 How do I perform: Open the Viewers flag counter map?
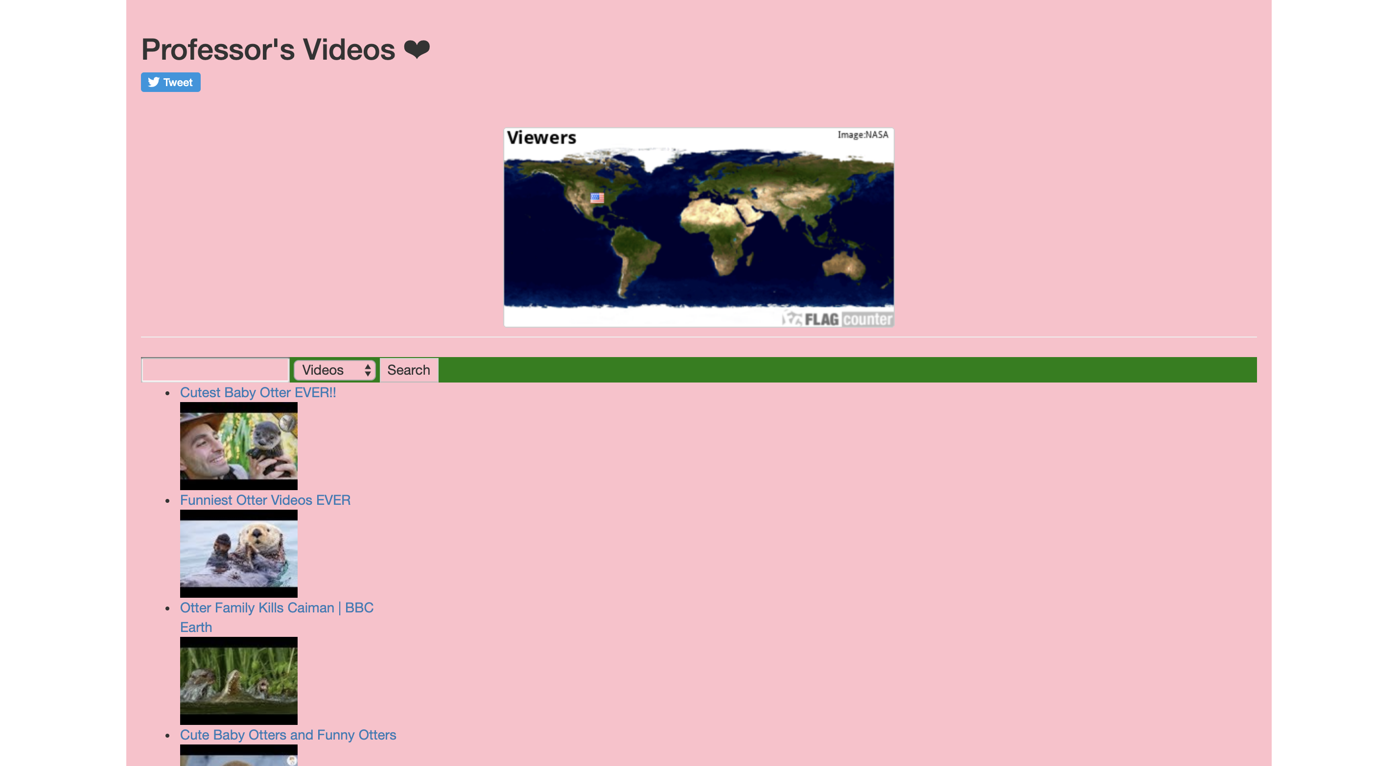pos(698,227)
